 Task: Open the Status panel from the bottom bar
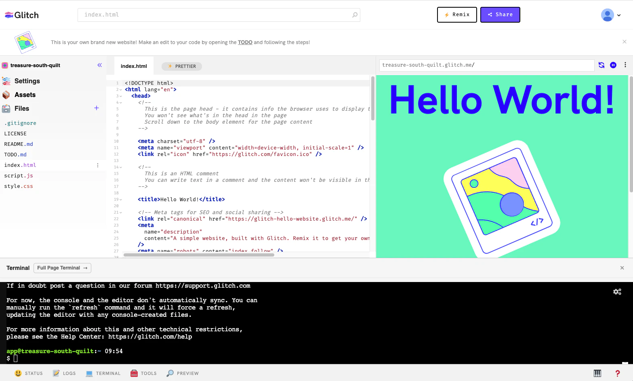tap(29, 373)
